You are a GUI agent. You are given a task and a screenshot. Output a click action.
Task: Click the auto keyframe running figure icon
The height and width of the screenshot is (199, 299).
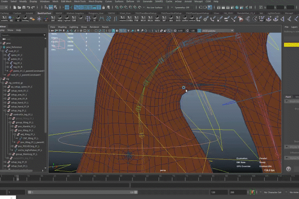click(x=252, y=192)
